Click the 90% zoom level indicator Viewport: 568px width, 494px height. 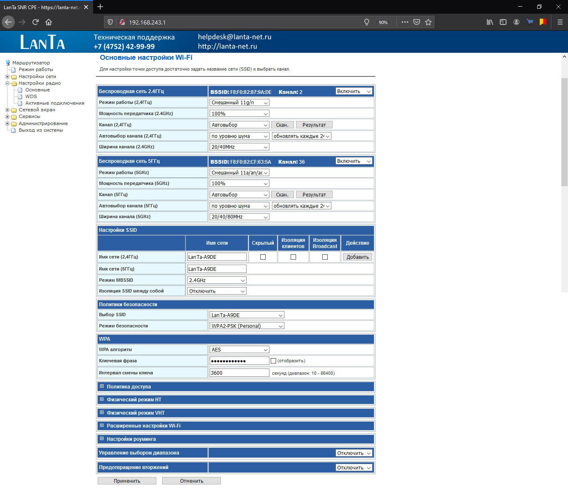click(383, 22)
